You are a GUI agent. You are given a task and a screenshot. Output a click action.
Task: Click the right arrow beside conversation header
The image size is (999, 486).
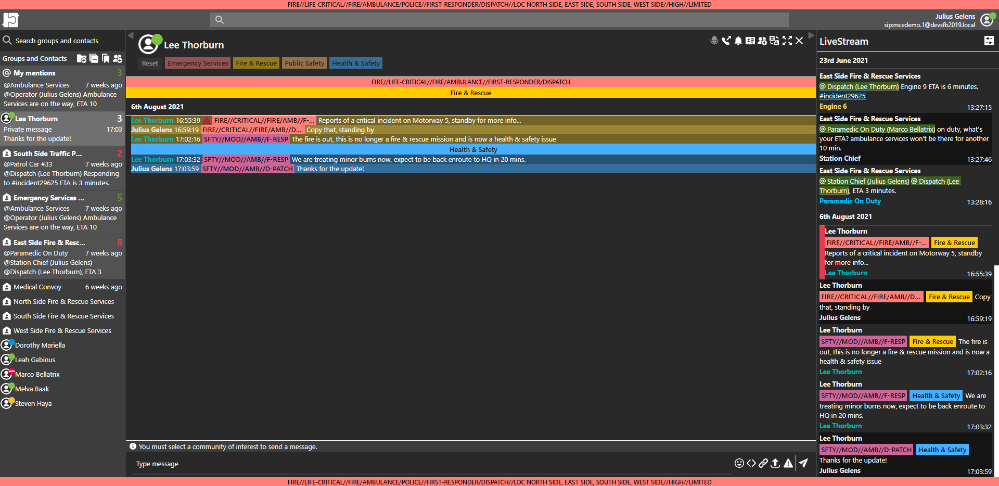[811, 35]
